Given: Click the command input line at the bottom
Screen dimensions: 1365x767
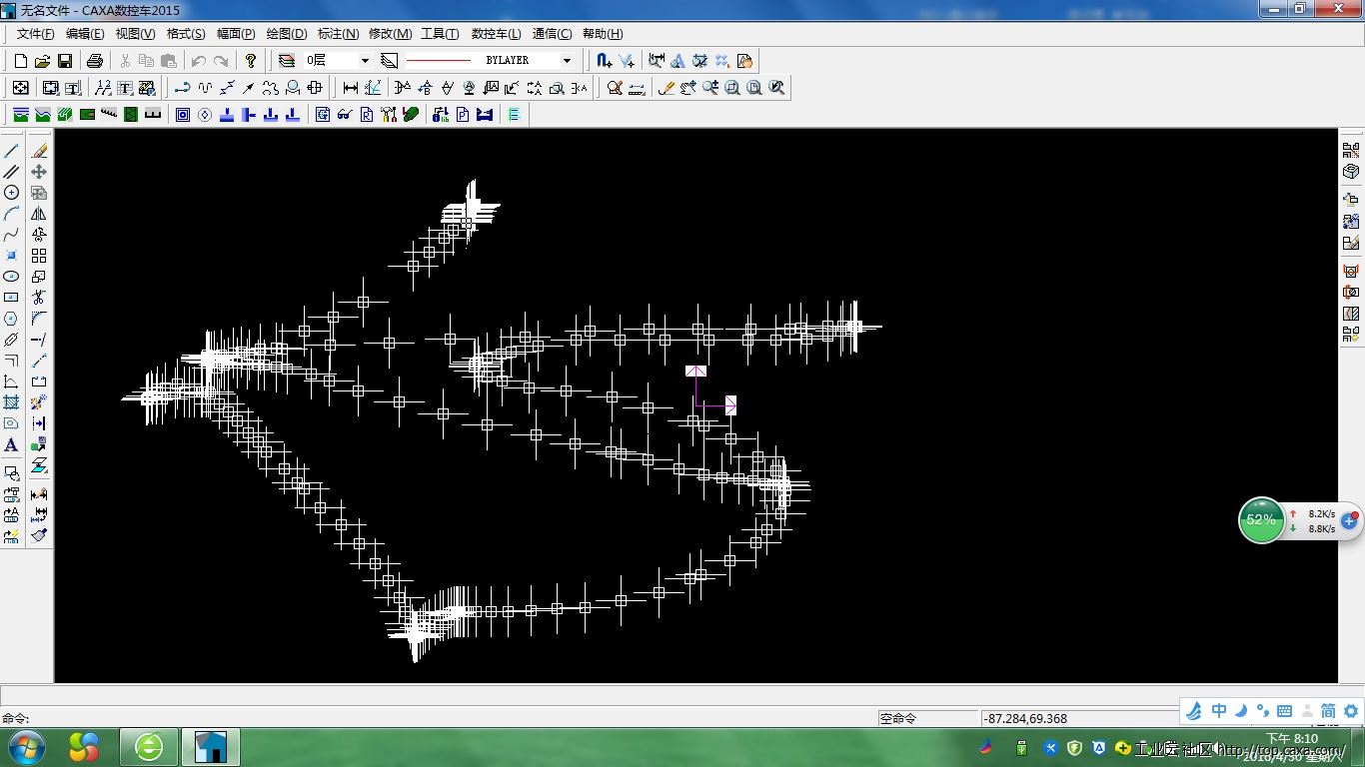Looking at the screenshot, I should click(440, 718).
